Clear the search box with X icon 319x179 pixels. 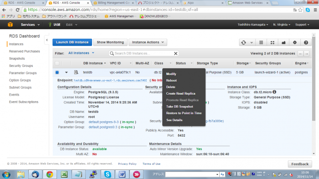(175, 53)
